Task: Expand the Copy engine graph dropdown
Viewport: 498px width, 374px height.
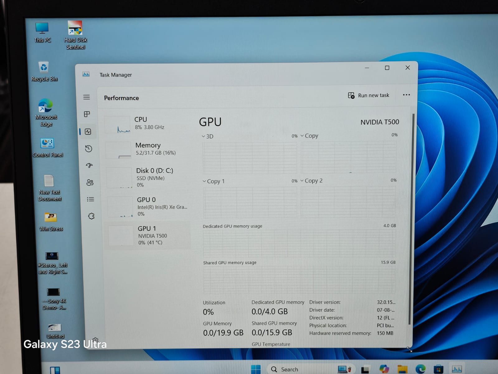Action: 302,136
